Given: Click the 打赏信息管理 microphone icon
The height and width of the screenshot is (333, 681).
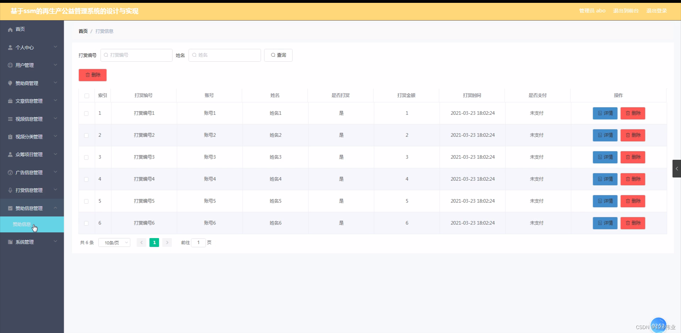Looking at the screenshot, I should 10,190.
